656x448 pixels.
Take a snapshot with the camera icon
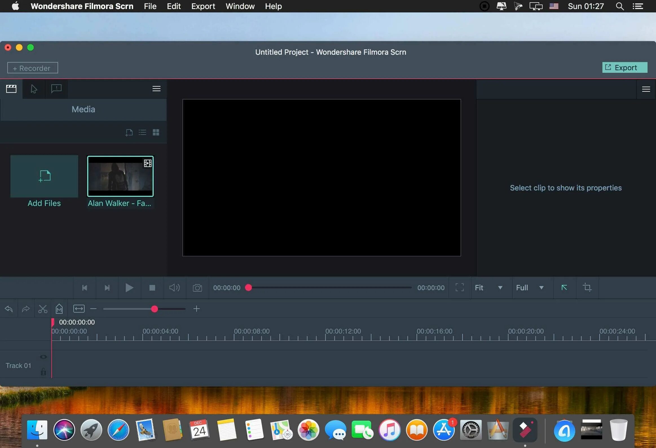pos(197,288)
